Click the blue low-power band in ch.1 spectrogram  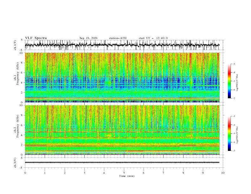122,83
